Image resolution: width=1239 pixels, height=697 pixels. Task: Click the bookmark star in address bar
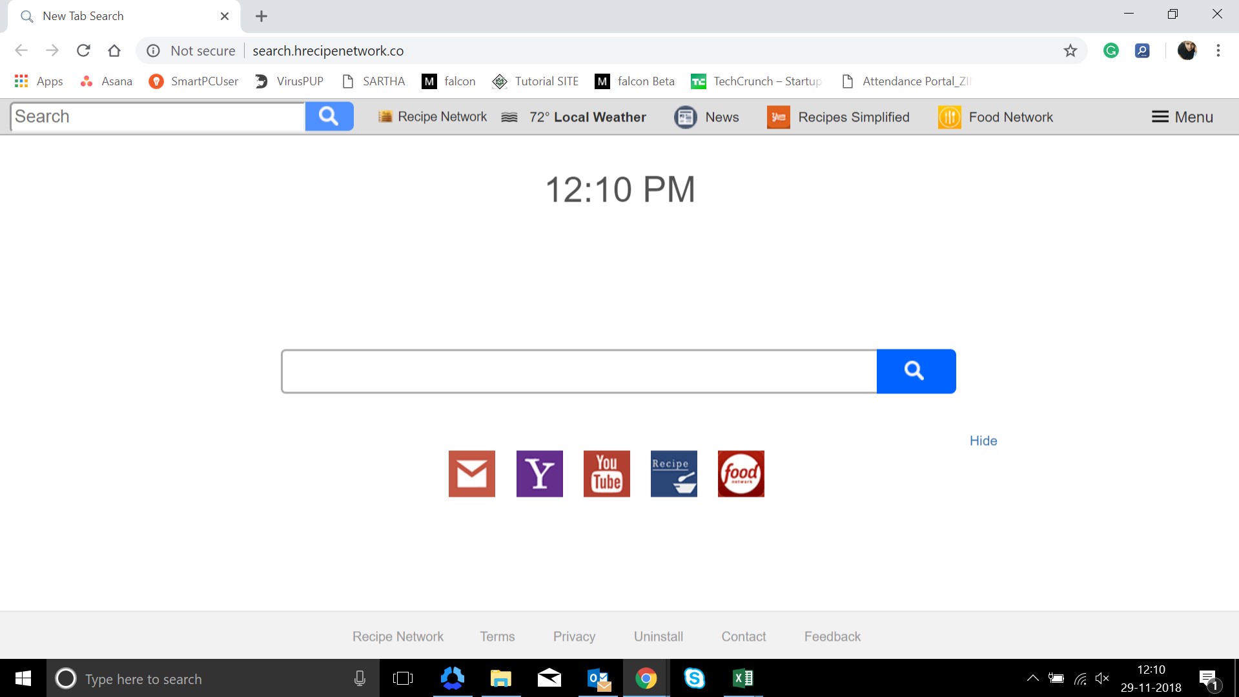1070,50
